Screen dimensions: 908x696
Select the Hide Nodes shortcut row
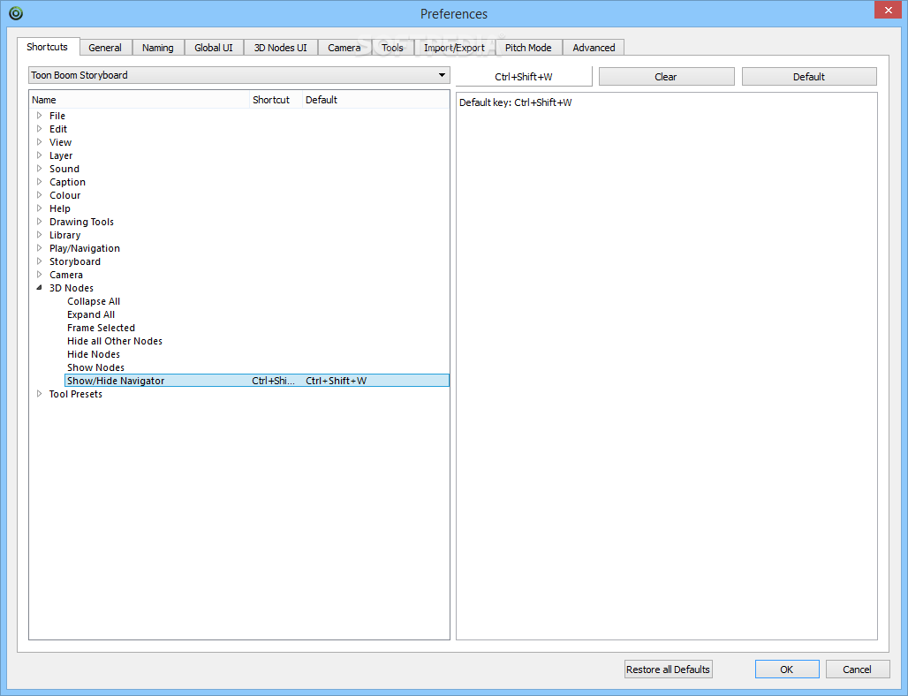pyautogui.click(x=256, y=354)
